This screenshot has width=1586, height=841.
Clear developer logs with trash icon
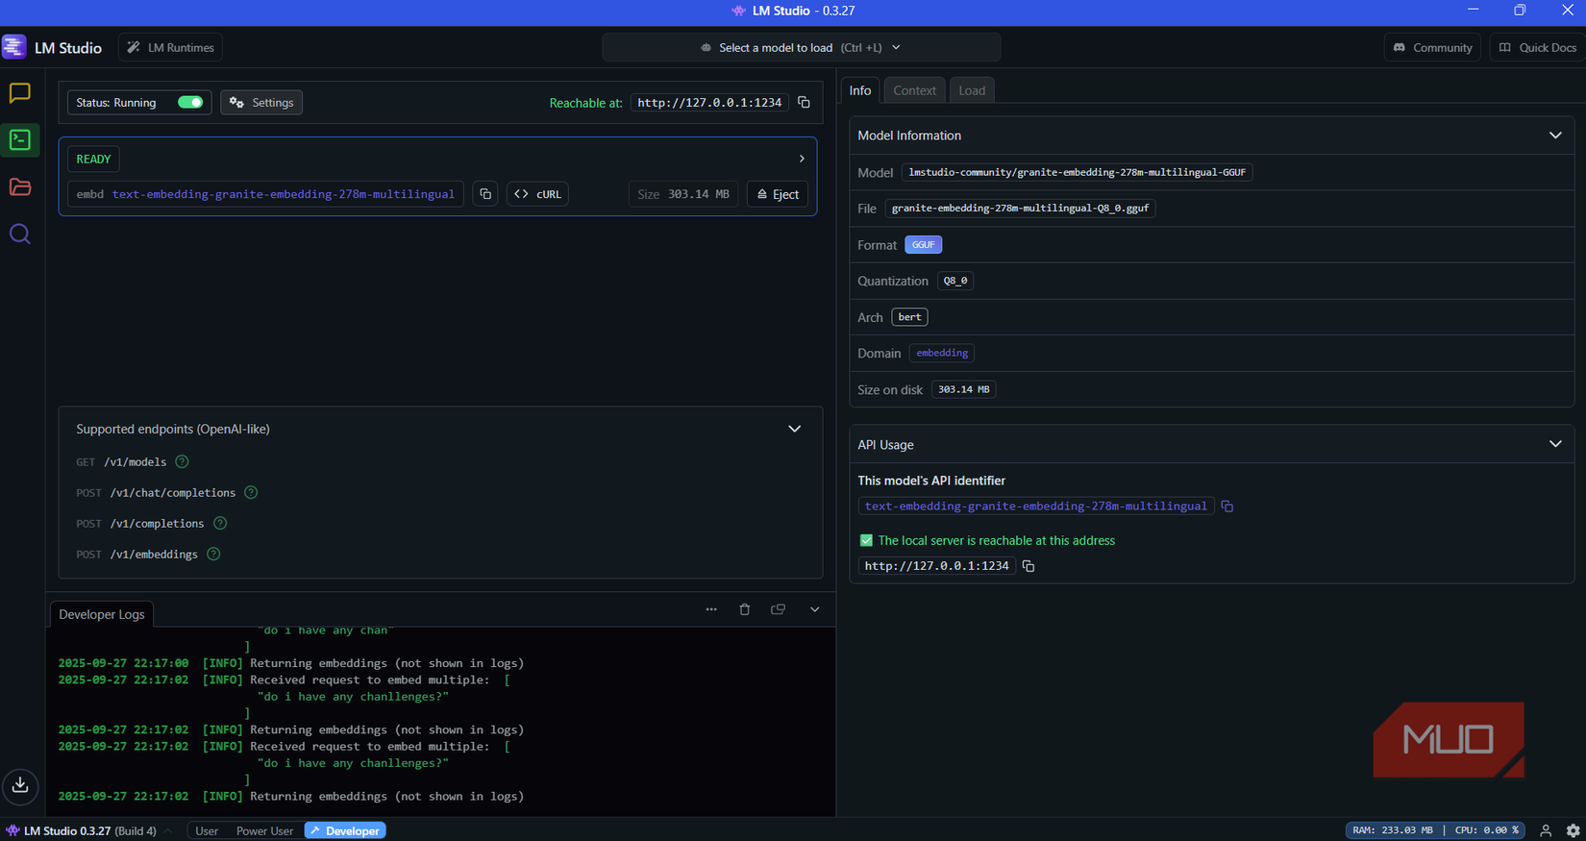coord(744,609)
